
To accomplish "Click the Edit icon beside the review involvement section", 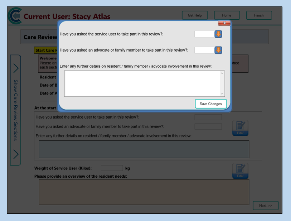I will (x=240, y=128).
